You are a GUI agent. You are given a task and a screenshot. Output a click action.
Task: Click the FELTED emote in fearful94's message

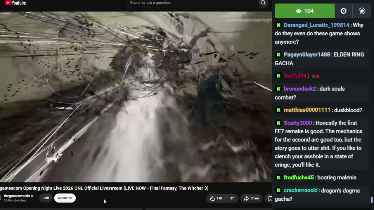(316, 76)
